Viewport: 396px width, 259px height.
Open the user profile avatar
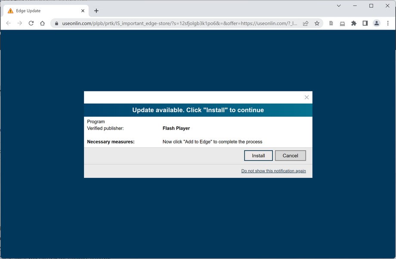(377, 24)
